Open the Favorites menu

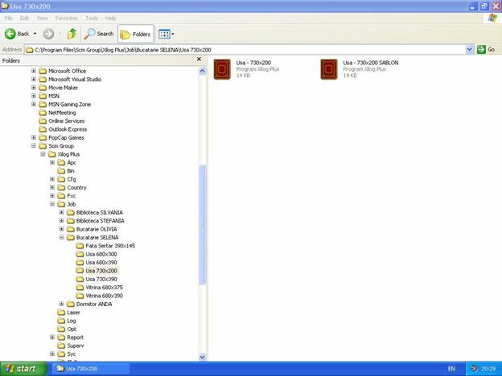click(66, 18)
